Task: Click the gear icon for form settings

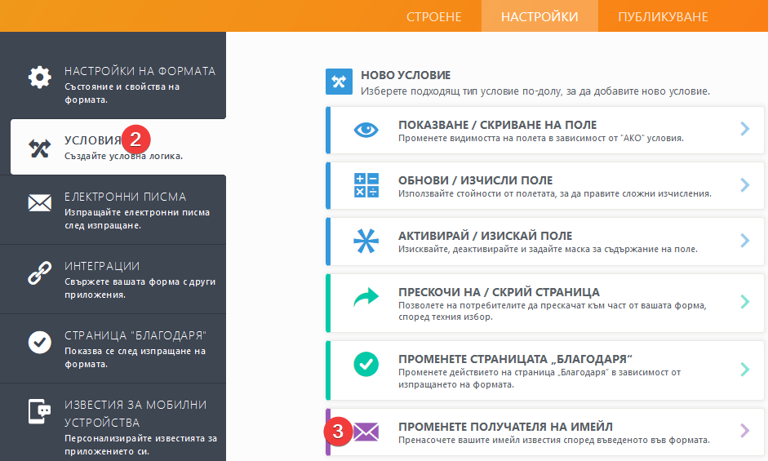Action: 40,77
